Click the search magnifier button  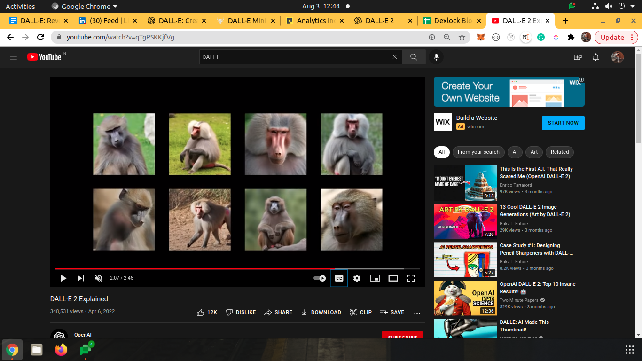coord(414,57)
